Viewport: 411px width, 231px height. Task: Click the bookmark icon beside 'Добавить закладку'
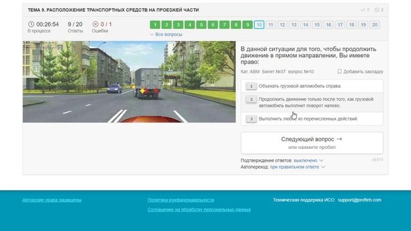click(x=340, y=71)
